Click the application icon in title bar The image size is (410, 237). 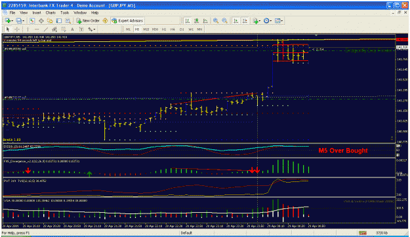[5, 5]
